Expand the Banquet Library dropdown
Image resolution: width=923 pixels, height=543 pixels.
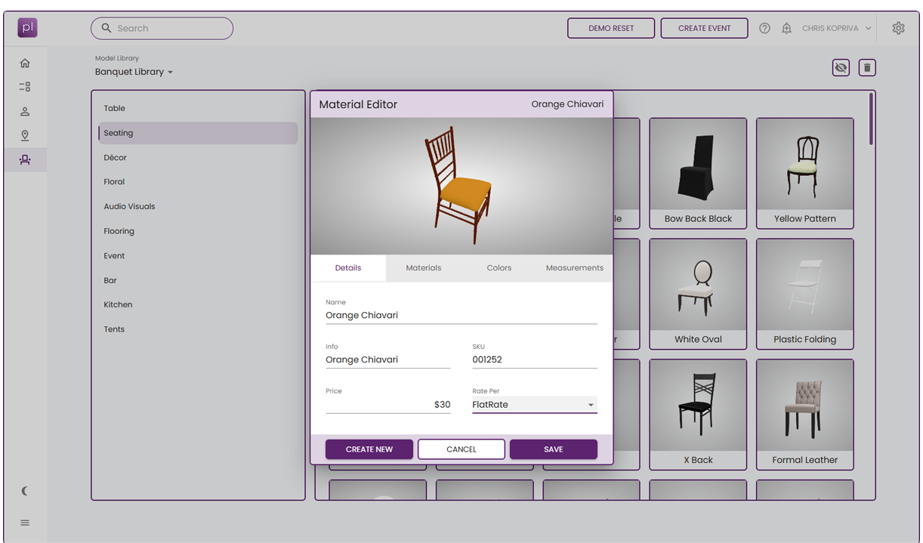pos(134,72)
